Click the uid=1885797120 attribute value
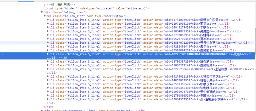The height and width of the screenshot is (111, 256). pyautogui.click(x=201, y=43)
